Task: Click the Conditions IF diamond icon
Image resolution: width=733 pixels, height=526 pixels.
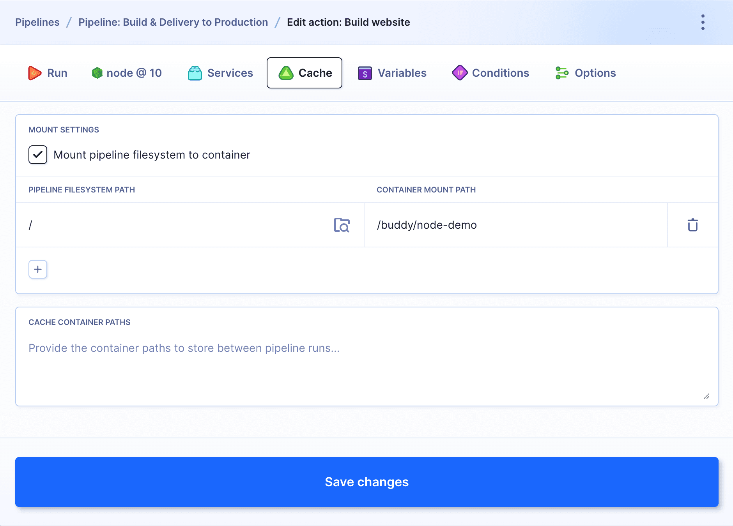Action: click(460, 73)
